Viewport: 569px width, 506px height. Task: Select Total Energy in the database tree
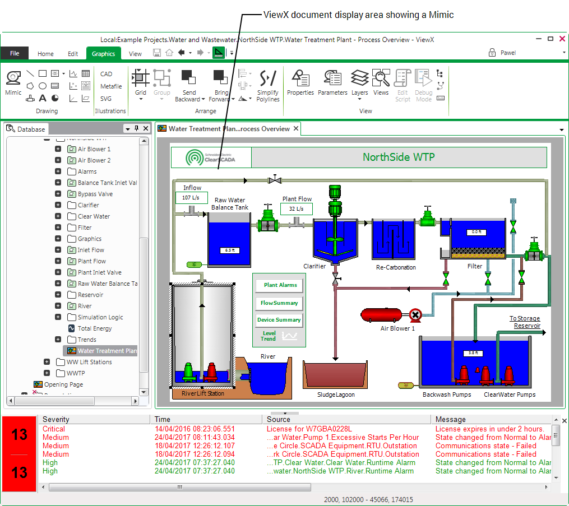coord(94,328)
